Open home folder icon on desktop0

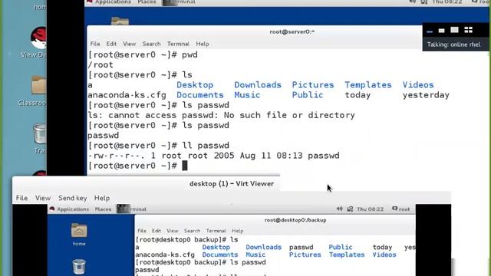(x=79, y=231)
